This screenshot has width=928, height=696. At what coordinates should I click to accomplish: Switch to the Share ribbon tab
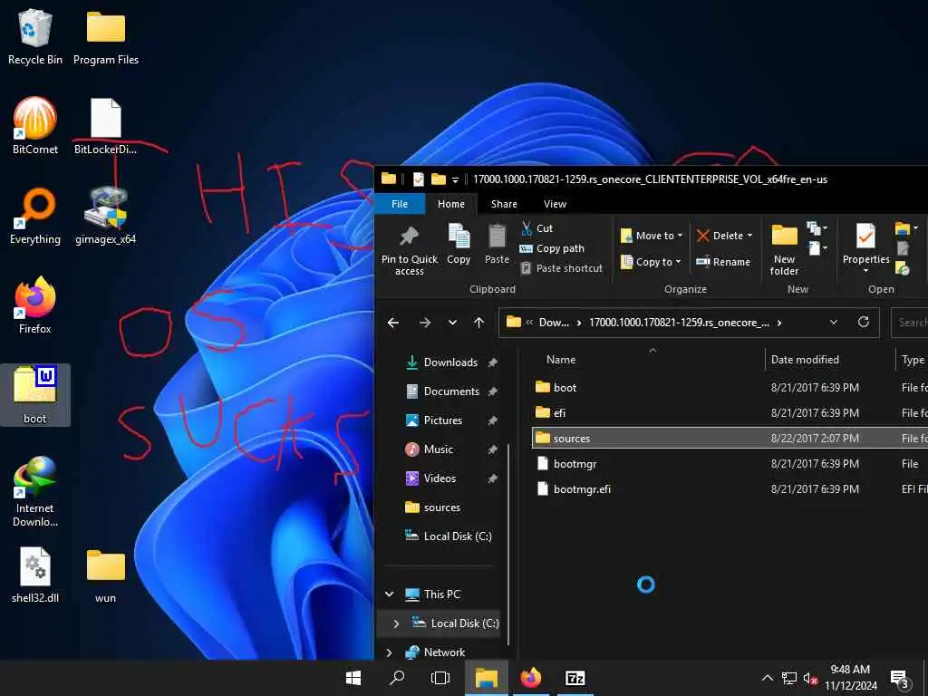coord(504,204)
